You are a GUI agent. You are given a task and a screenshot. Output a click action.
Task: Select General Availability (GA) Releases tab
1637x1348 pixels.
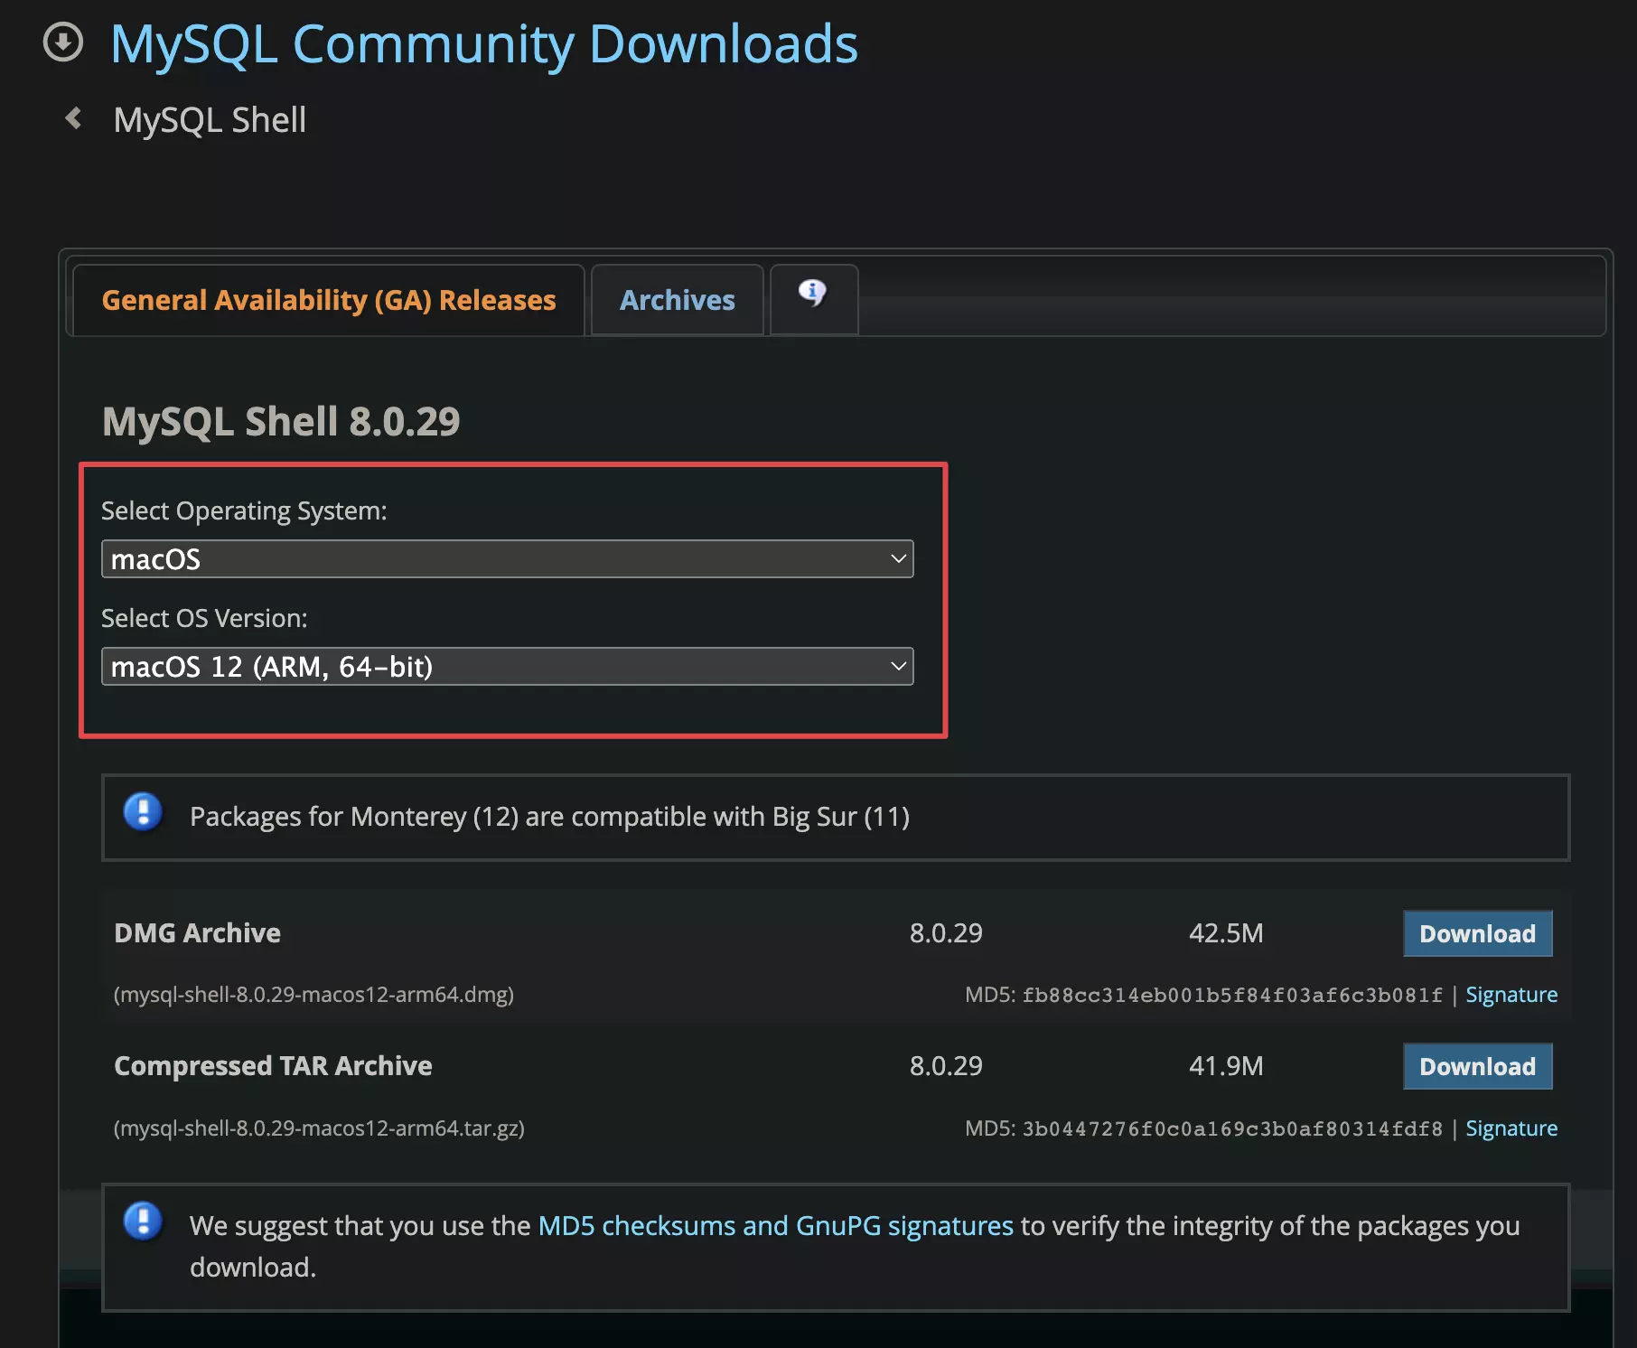click(x=329, y=300)
